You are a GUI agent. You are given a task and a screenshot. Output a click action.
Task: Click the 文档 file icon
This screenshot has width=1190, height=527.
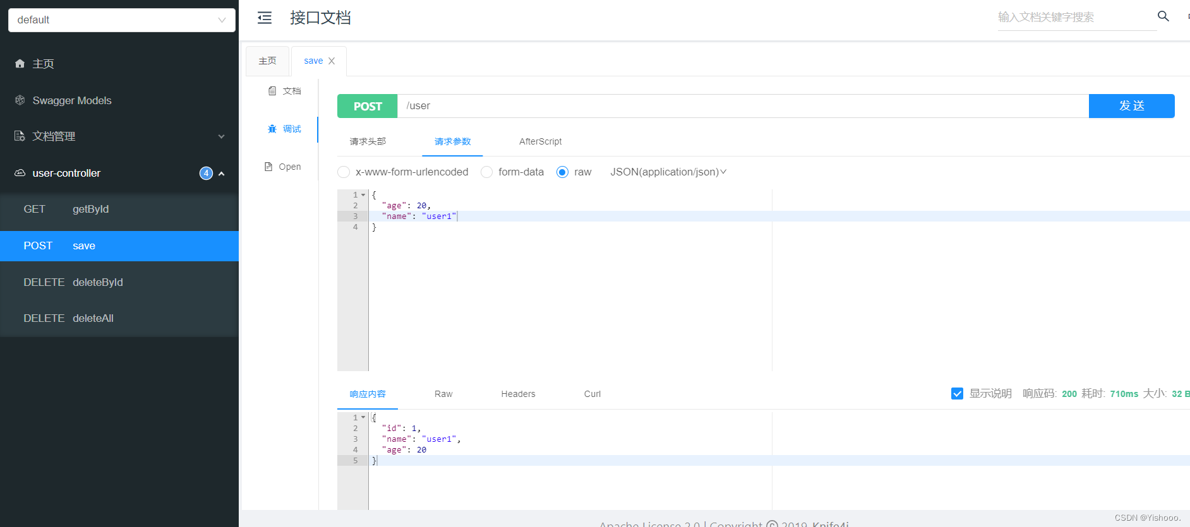pos(272,91)
